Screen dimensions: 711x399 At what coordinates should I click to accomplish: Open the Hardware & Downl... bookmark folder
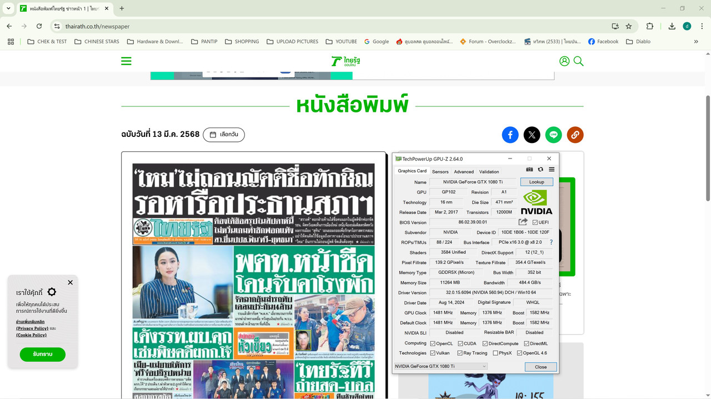[155, 42]
